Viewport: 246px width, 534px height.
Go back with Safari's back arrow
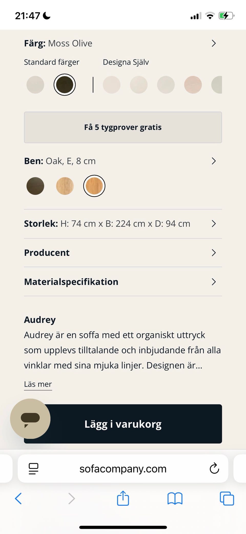(18, 499)
